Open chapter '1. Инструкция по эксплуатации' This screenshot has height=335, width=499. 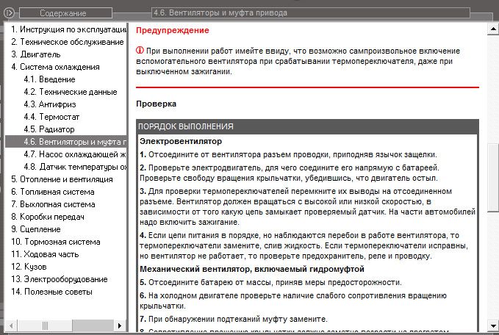click(69, 29)
